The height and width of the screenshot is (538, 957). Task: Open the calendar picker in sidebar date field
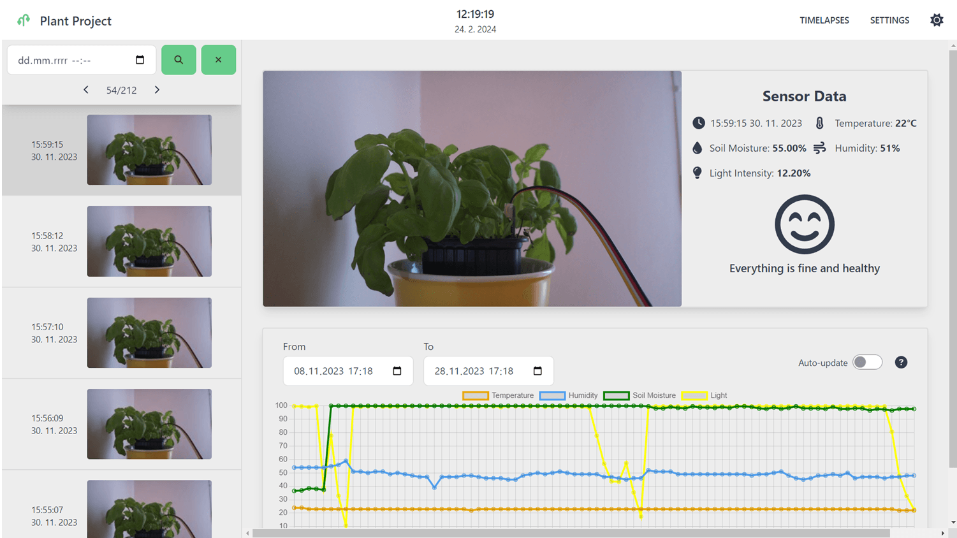pos(140,60)
